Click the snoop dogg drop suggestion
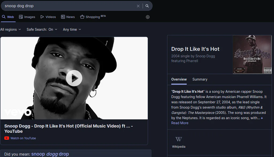Viewport: 274px width, 157px height. (50, 154)
